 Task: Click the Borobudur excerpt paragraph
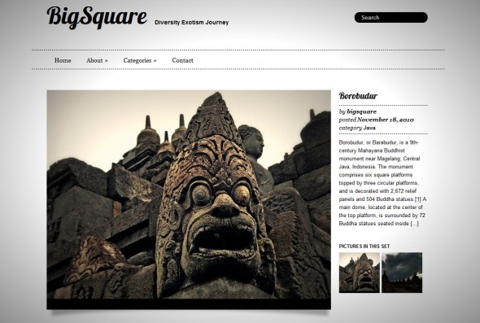click(382, 183)
